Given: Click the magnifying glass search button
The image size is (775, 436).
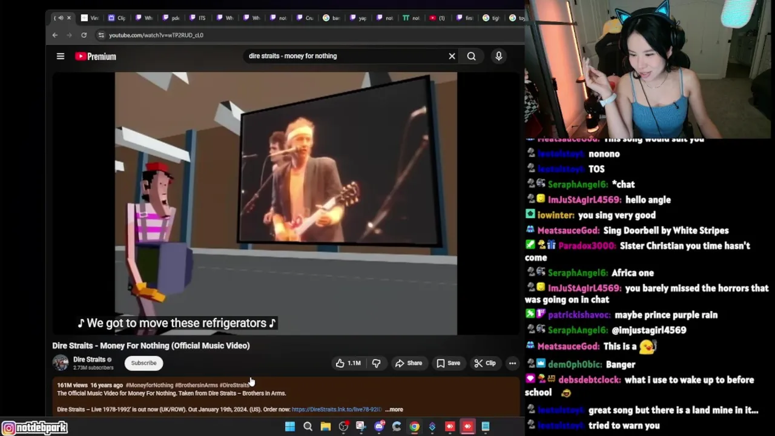Looking at the screenshot, I should click(471, 56).
